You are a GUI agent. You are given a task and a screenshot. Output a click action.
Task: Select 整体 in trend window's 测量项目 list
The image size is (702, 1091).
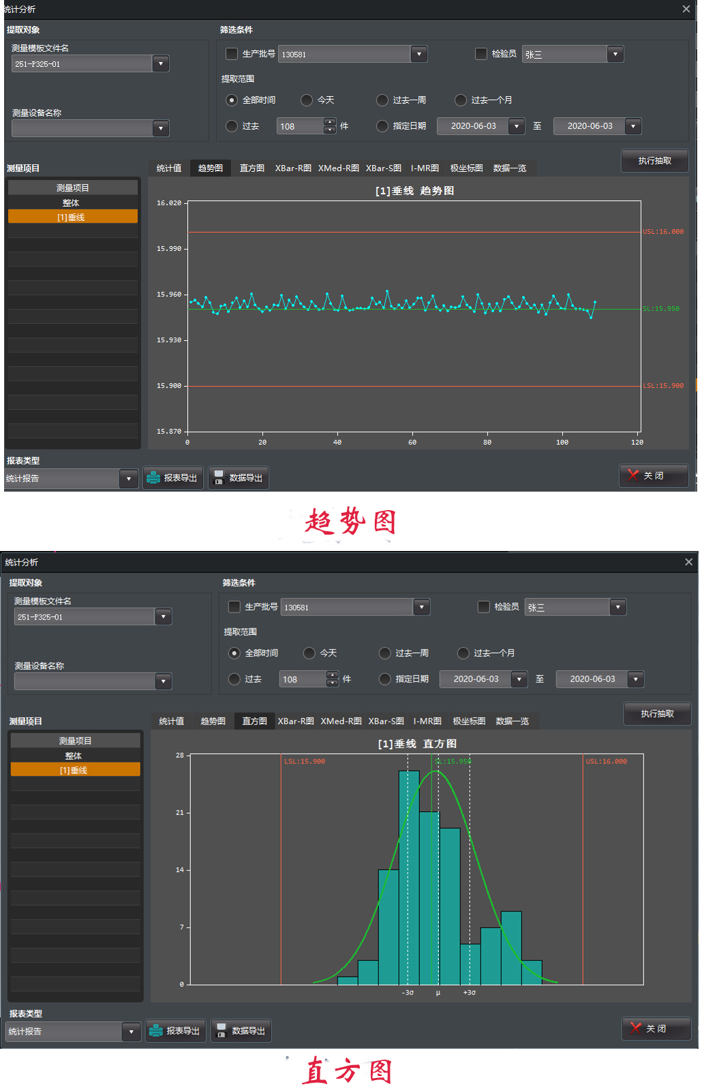pyautogui.click(x=72, y=203)
